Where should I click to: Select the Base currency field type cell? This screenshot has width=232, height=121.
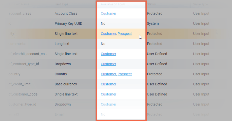point(66,84)
